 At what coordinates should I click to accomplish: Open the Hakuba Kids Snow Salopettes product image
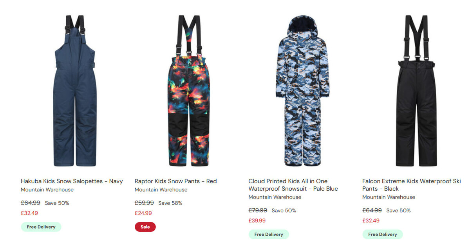pyautogui.click(x=75, y=91)
